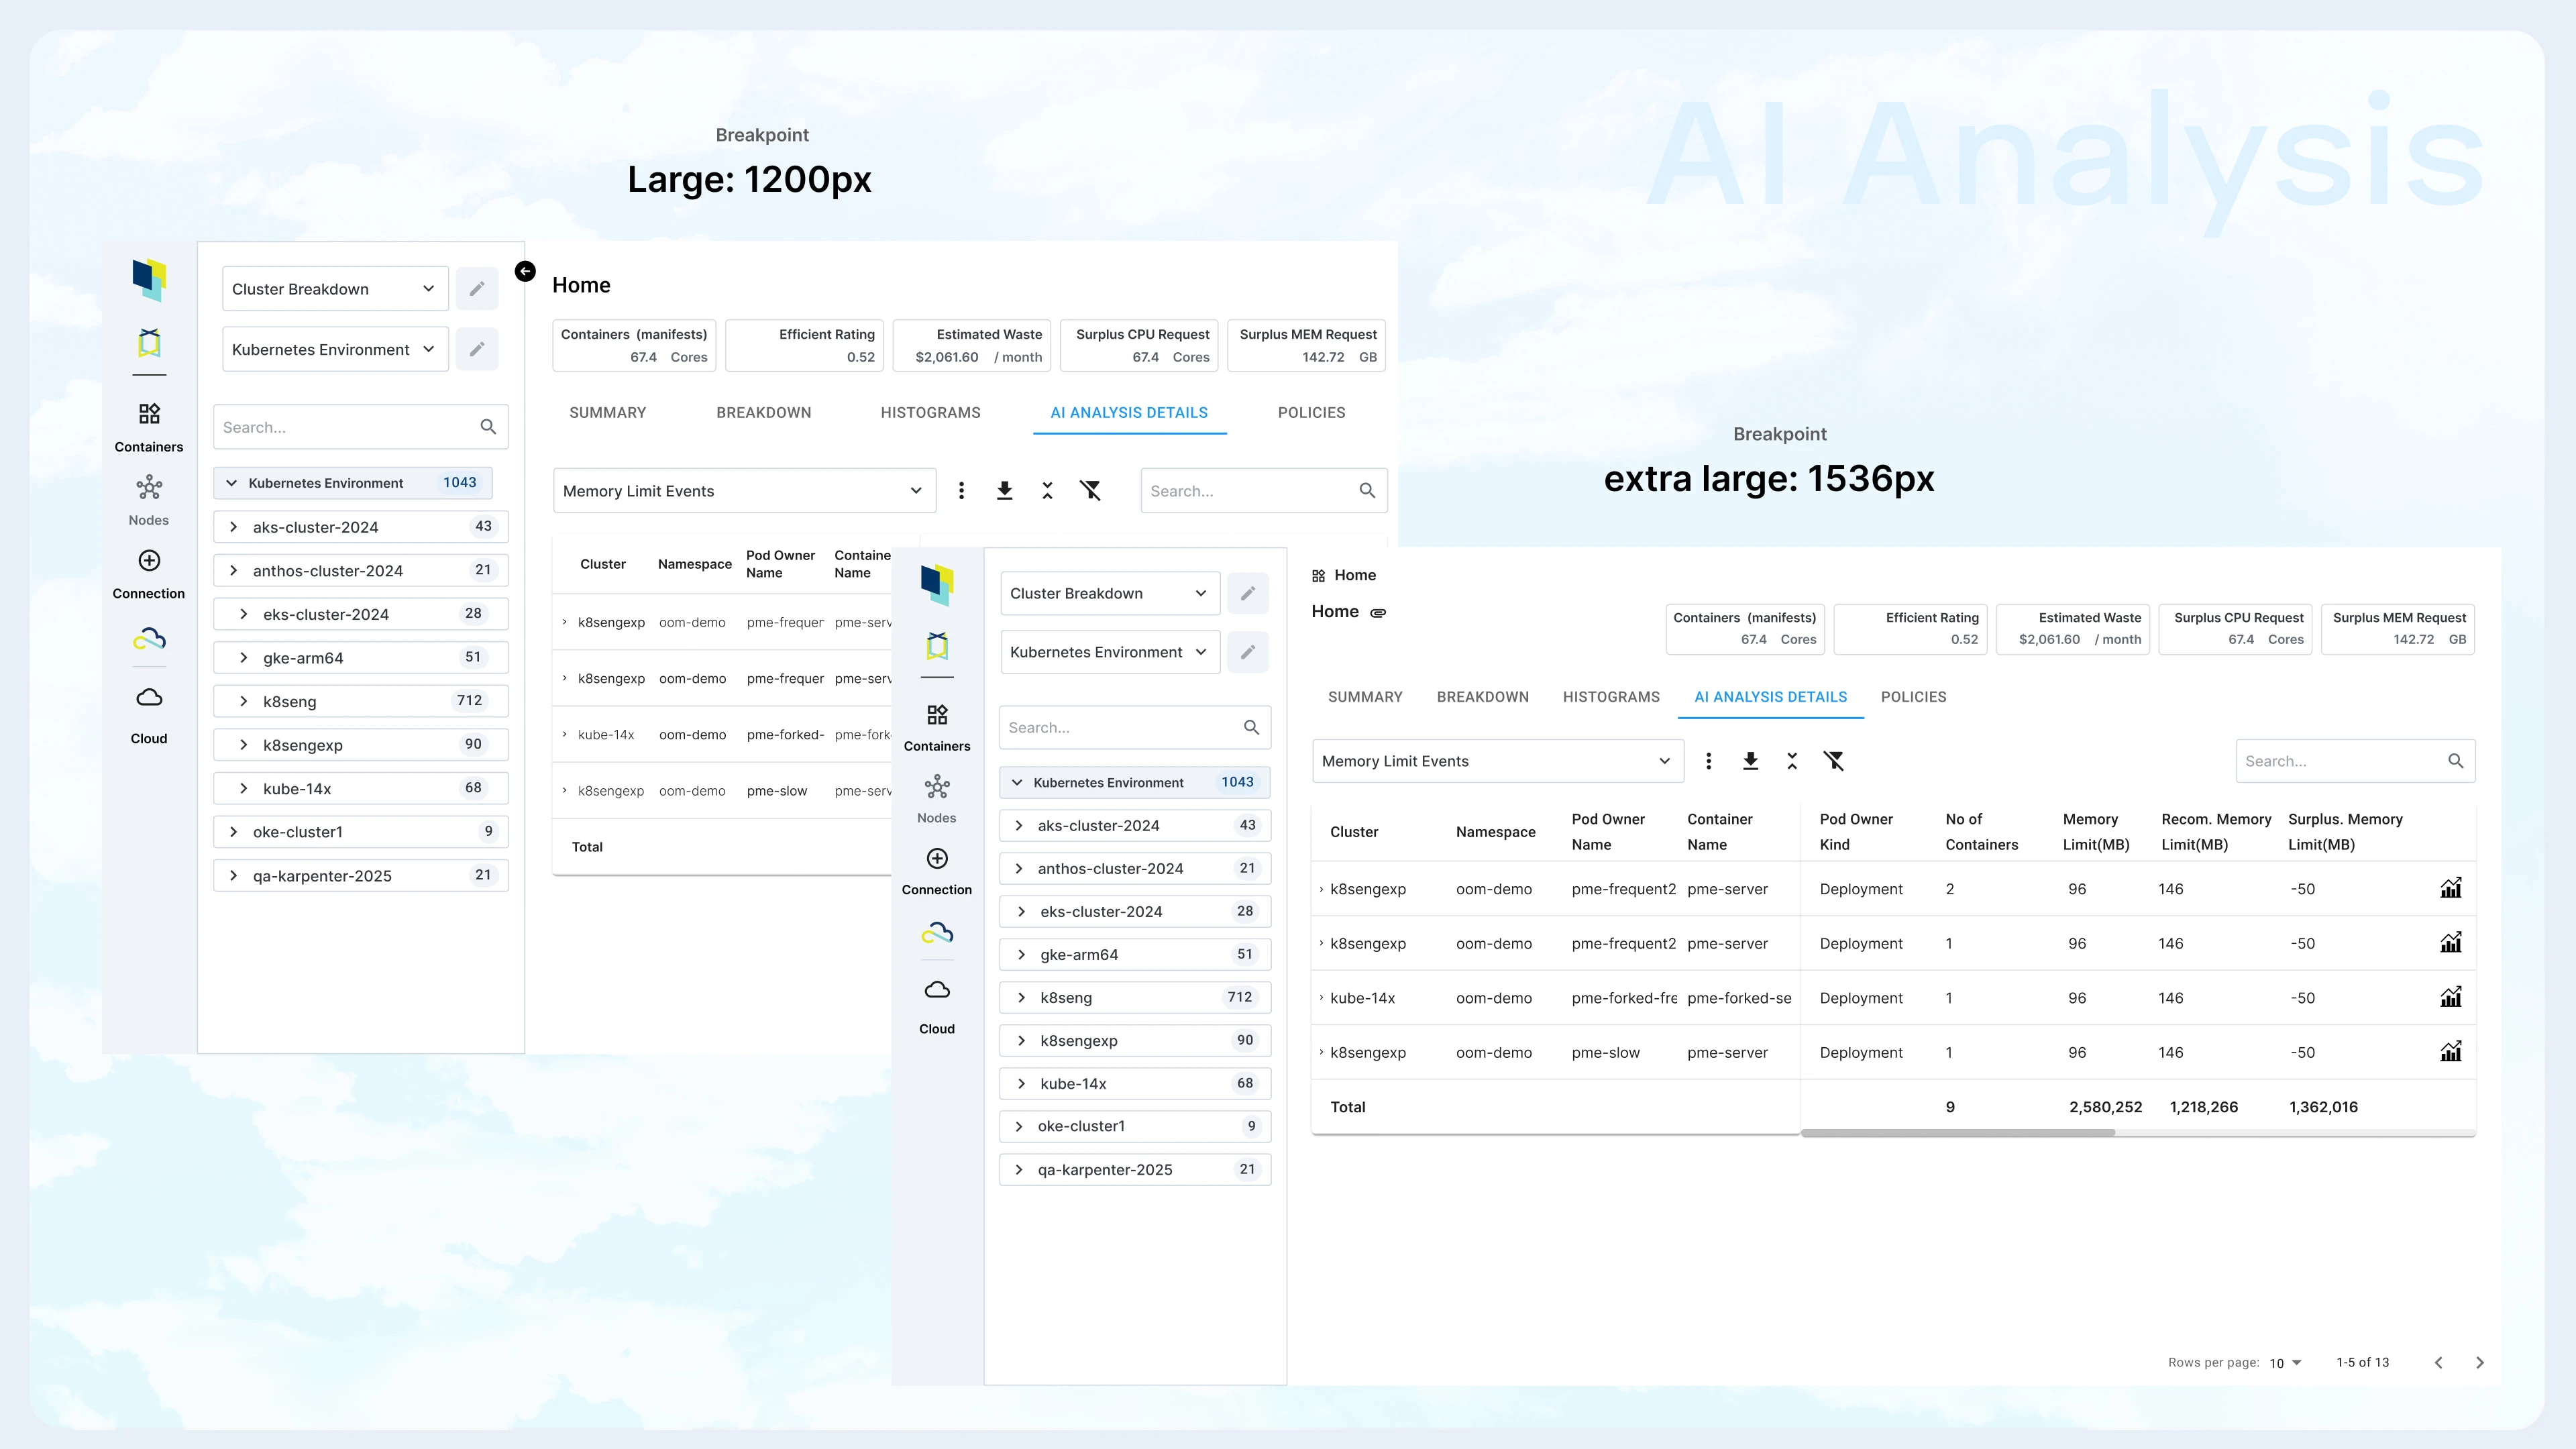The image size is (2576, 1449).
Task: Go to the next page of table results
Action: [2479, 1362]
